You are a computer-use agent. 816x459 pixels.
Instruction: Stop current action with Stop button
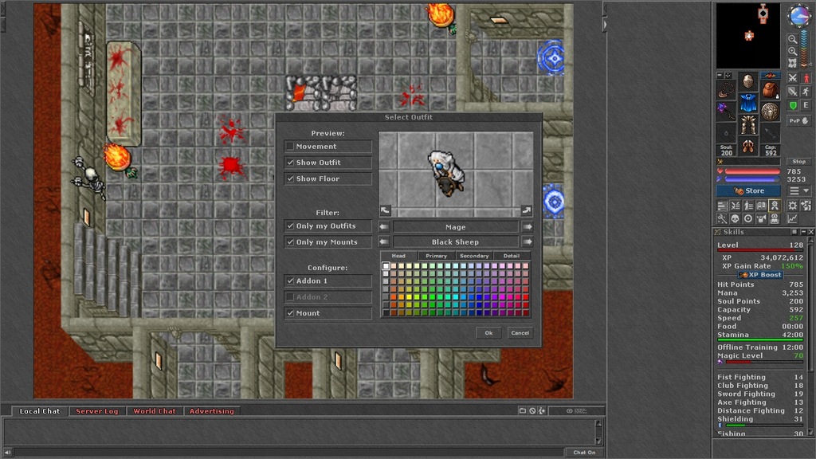pyautogui.click(x=798, y=162)
